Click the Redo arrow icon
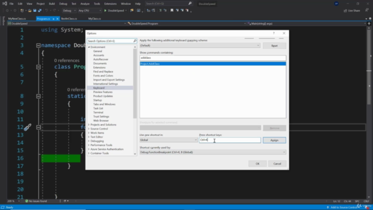The height and width of the screenshot is (210, 373). [54, 10]
